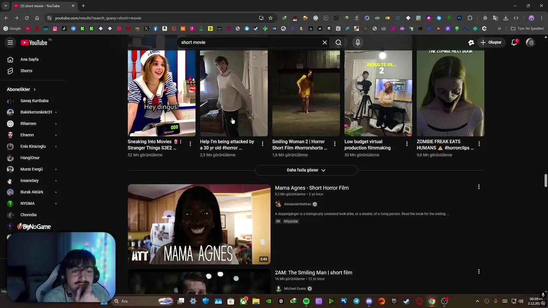
Task: Open options for Low budget virtual production short
Action: point(407,144)
